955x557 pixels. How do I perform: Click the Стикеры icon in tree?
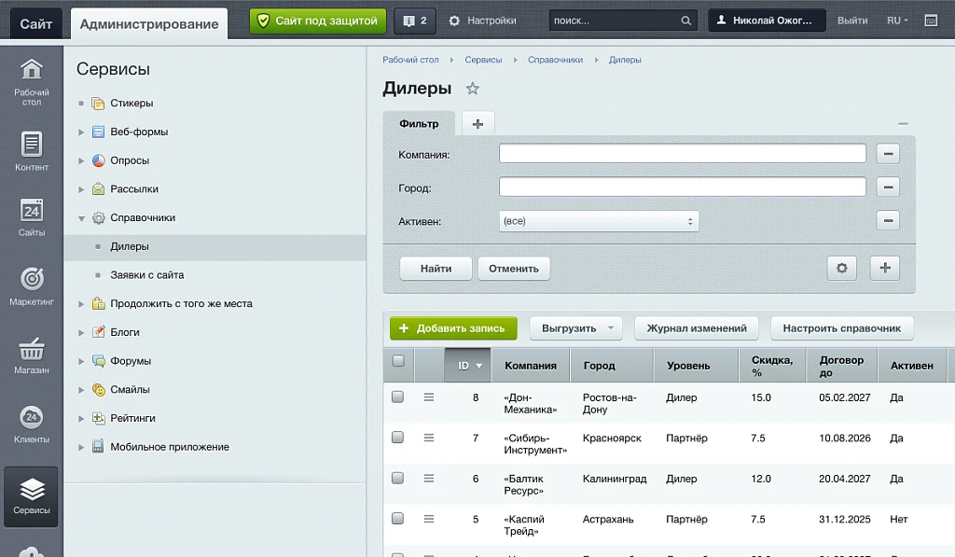98,103
